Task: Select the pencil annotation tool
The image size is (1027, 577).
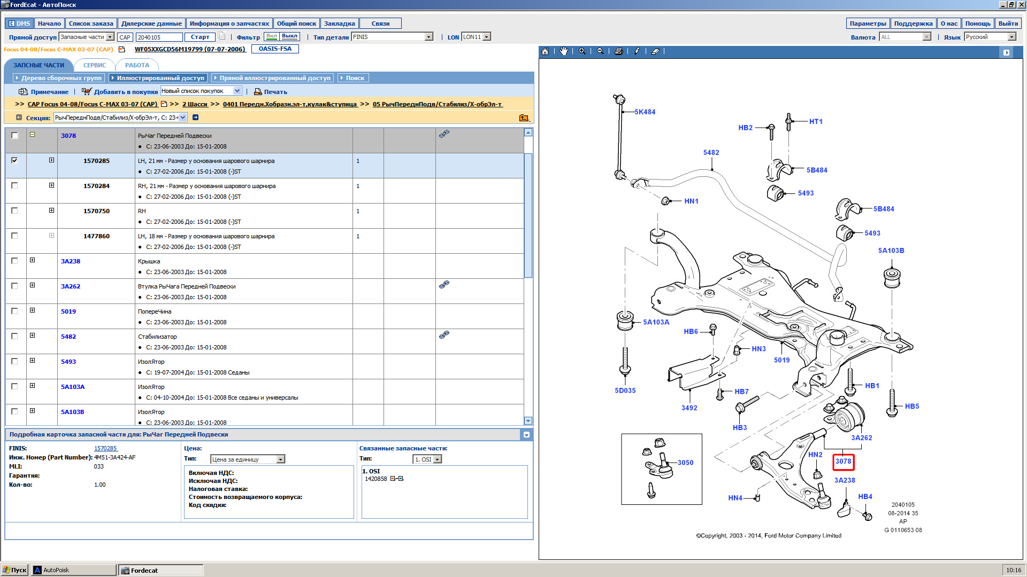Action: (x=637, y=51)
